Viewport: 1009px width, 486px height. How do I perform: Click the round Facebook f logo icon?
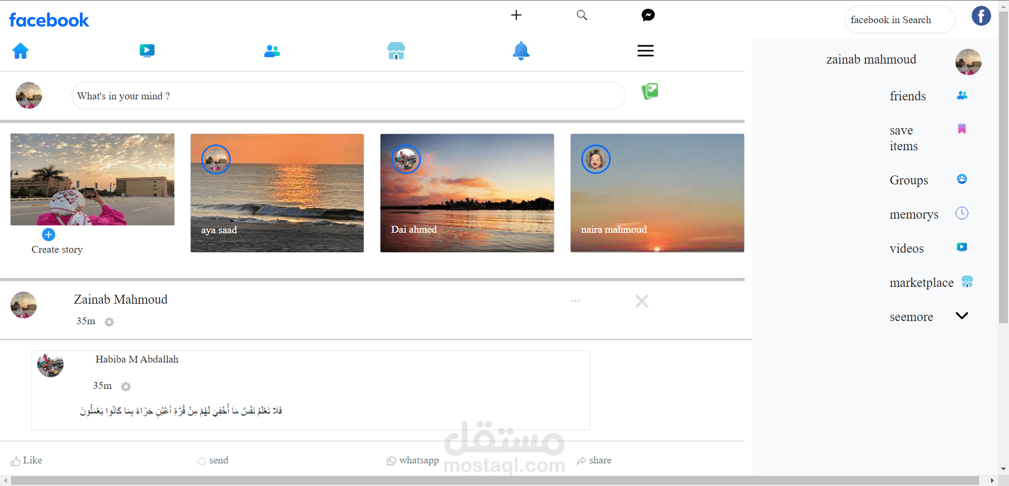coord(981,16)
